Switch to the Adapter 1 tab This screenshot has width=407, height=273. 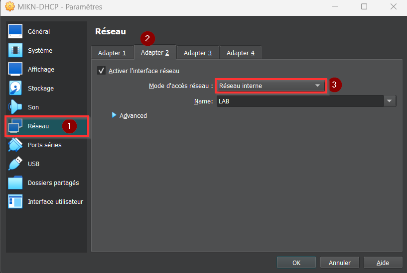pos(112,53)
